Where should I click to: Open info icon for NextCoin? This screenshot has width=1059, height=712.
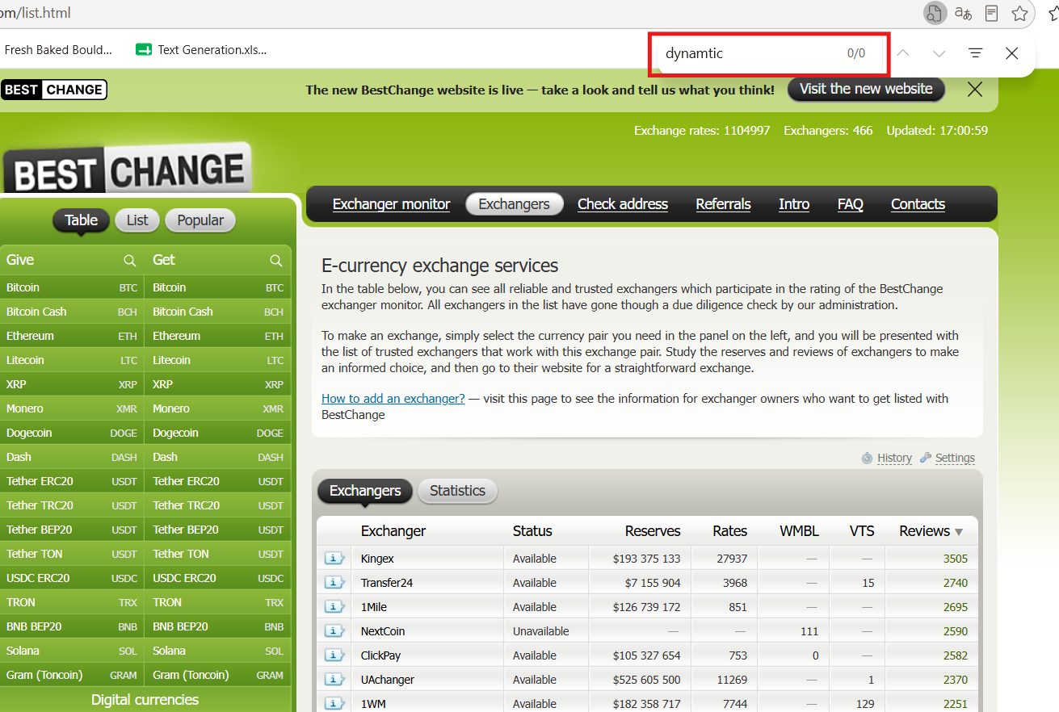[334, 631]
